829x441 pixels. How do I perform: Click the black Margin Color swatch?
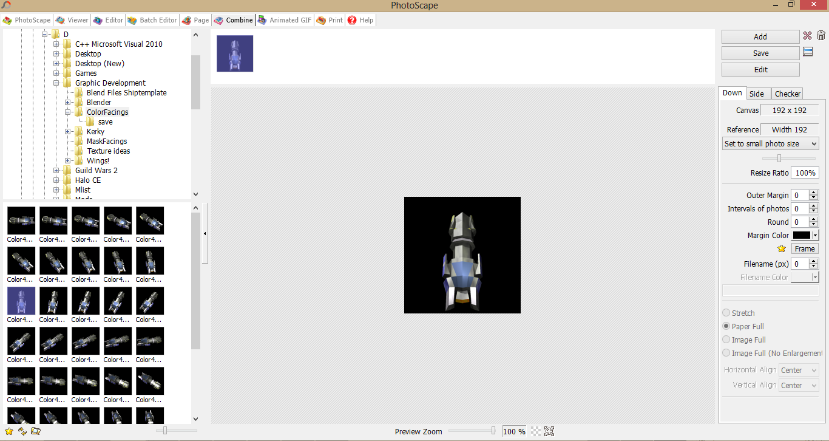801,235
